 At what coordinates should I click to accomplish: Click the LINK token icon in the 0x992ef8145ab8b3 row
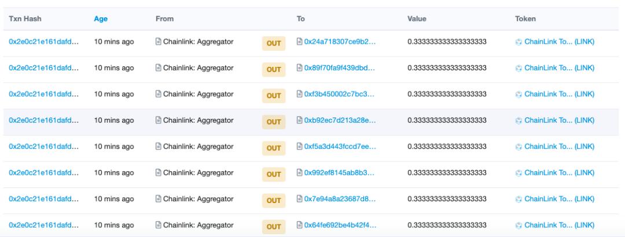[x=519, y=172]
